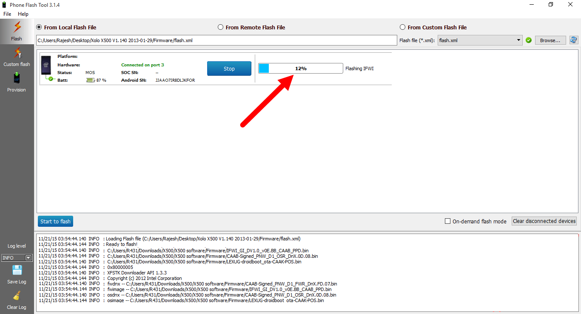Open the Flash sidebar tab

[x=17, y=31]
